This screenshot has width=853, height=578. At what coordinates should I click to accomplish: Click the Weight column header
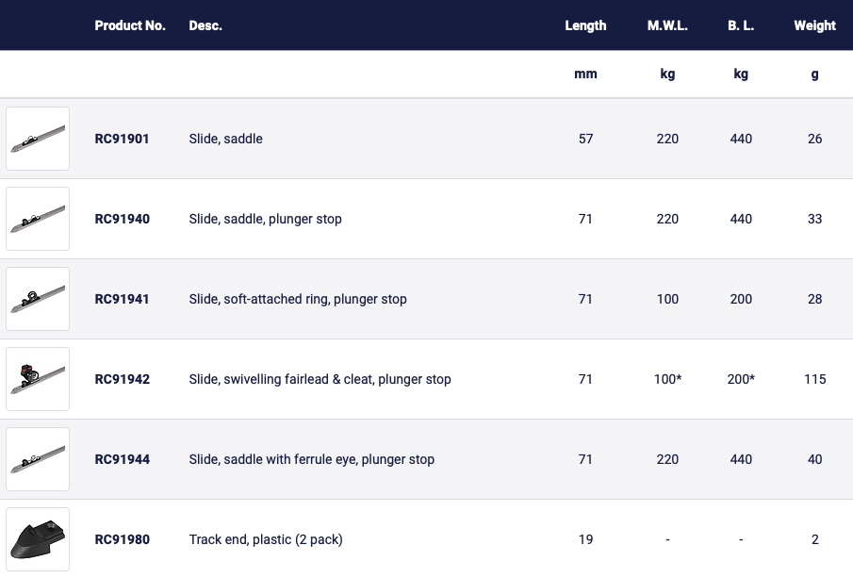[x=815, y=25]
